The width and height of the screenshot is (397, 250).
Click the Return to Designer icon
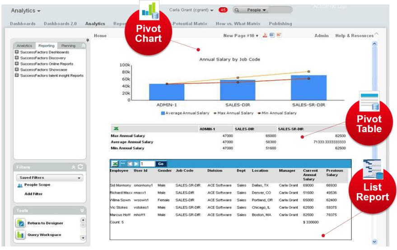(x=20, y=223)
